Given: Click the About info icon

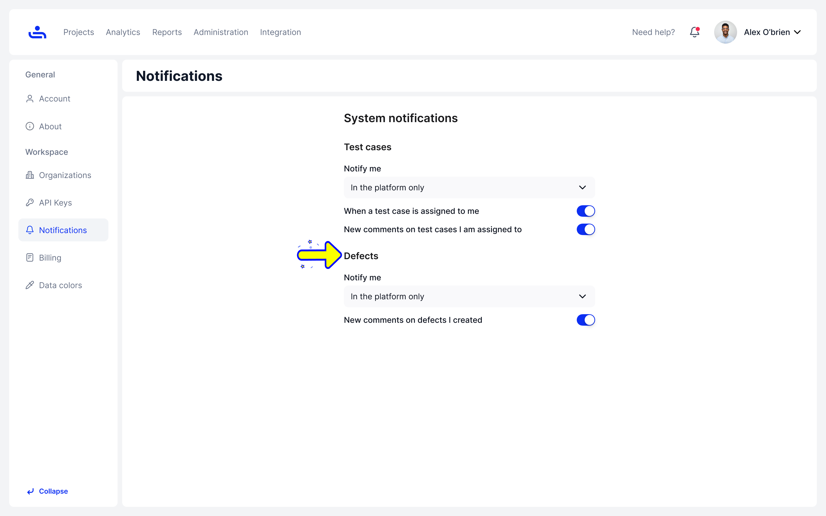Looking at the screenshot, I should (30, 126).
